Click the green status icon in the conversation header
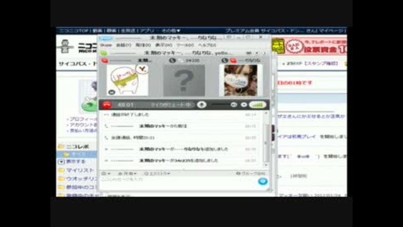This screenshot has height=227, width=403. 104,53
